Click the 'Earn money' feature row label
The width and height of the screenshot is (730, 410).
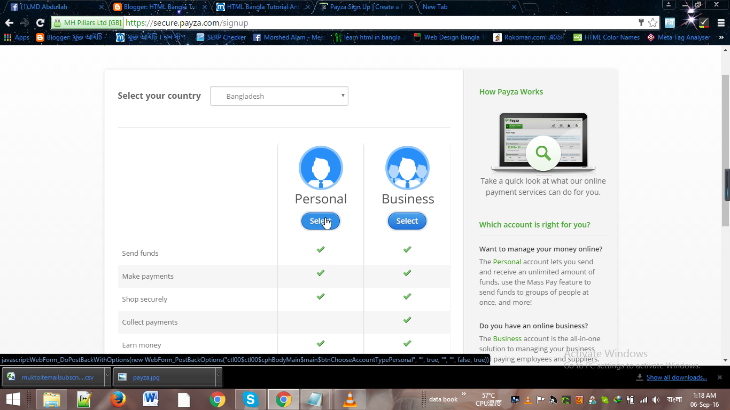(x=141, y=345)
